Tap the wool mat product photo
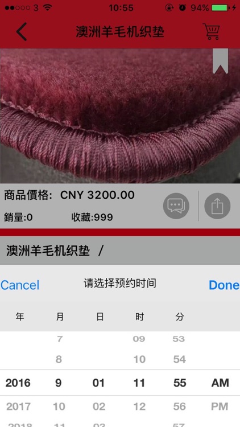This screenshot has height=427, width=240. [120, 116]
